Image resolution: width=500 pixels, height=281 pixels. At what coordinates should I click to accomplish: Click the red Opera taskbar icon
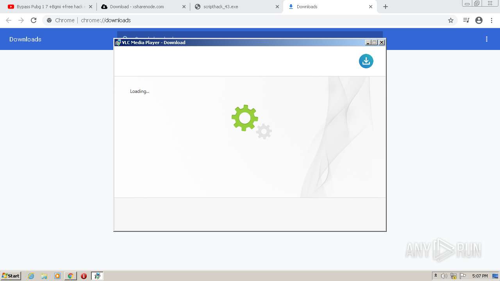pos(84,276)
